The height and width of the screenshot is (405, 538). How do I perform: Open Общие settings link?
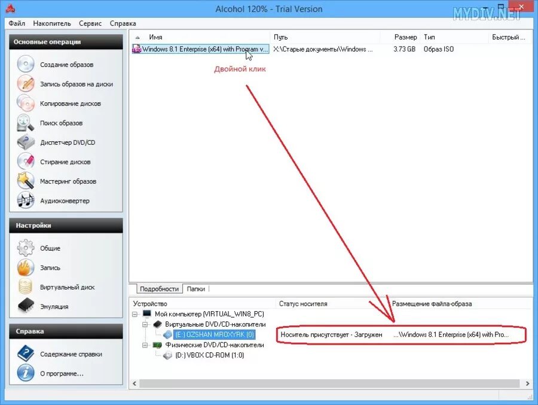(50, 248)
